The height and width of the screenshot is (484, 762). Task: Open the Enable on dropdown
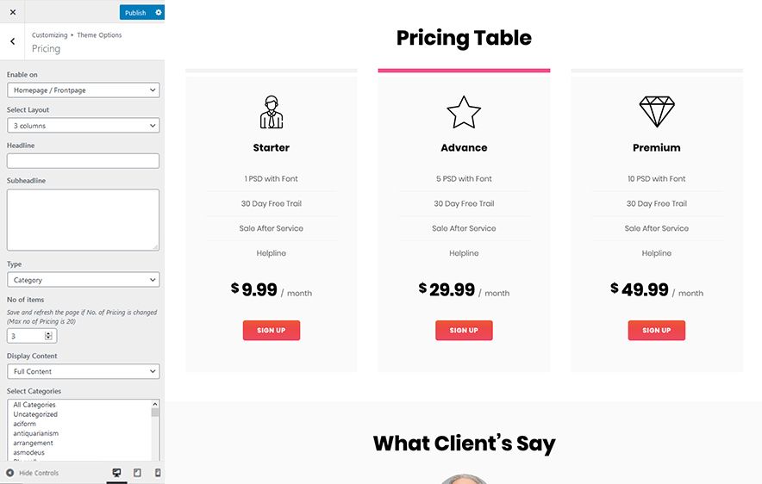[83, 90]
